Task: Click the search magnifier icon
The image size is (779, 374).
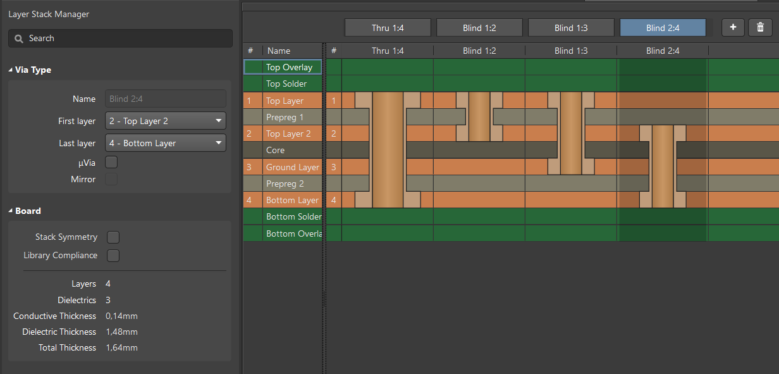Action: click(x=19, y=39)
